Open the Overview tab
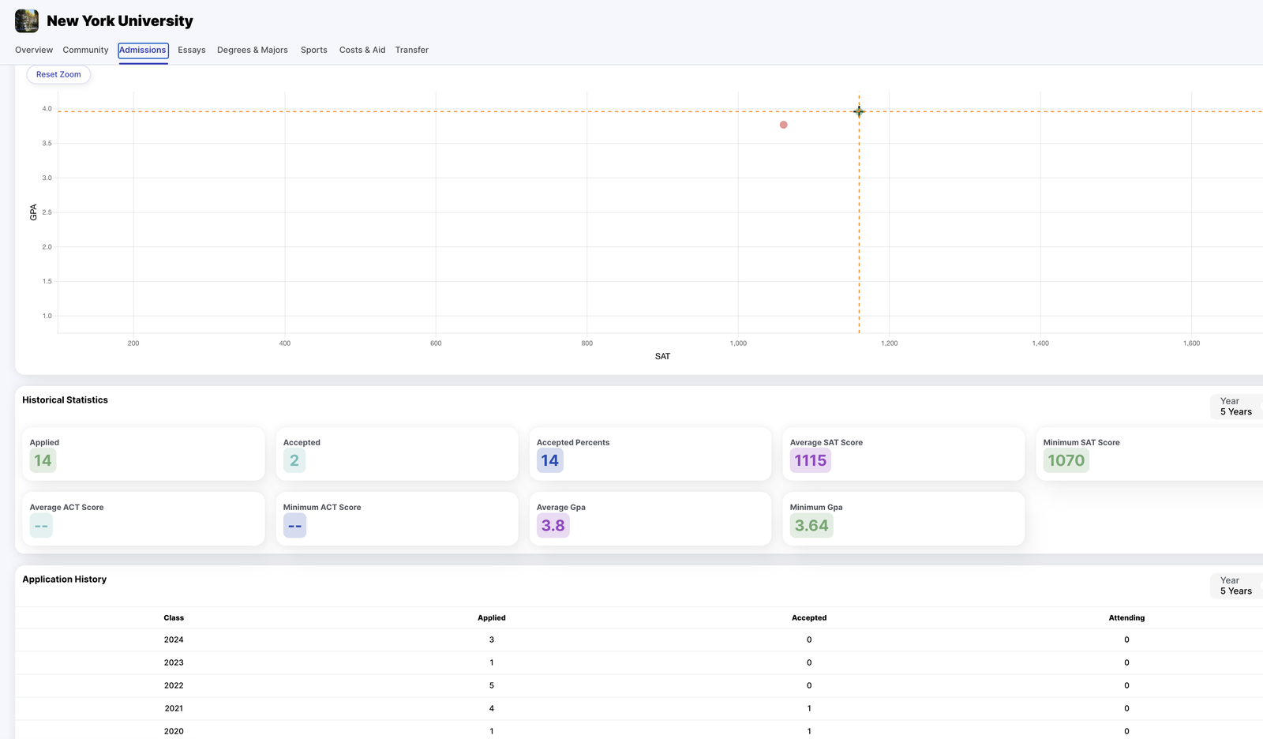 click(34, 50)
